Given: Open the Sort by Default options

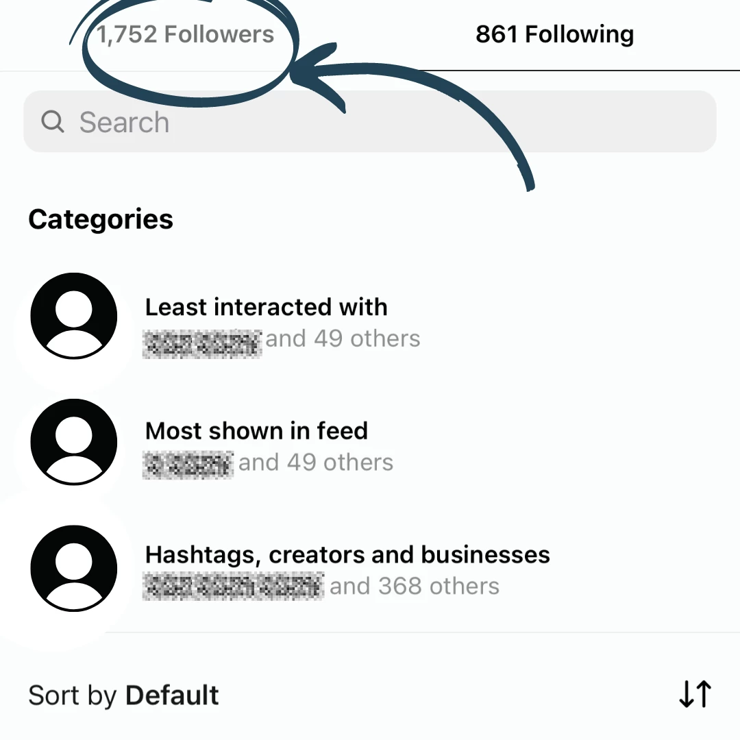Looking at the screenshot, I should tap(123, 695).
